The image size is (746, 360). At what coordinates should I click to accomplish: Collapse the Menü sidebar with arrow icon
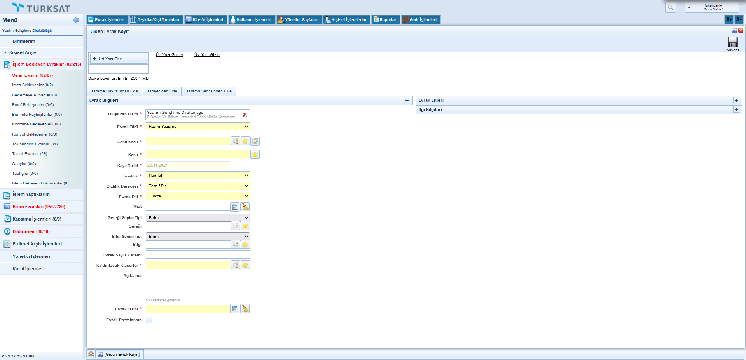(76, 20)
